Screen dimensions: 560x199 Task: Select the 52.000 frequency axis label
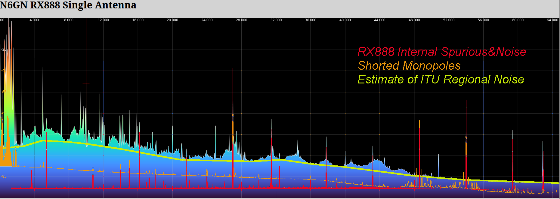pyautogui.click(x=449, y=20)
